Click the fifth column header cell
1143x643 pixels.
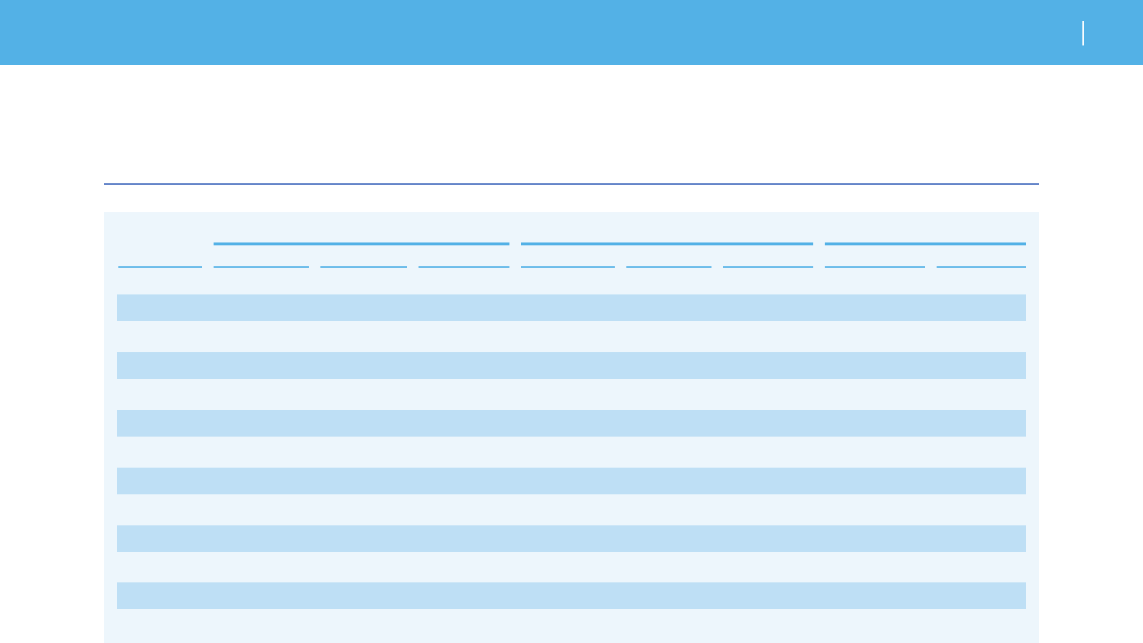pos(567,258)
